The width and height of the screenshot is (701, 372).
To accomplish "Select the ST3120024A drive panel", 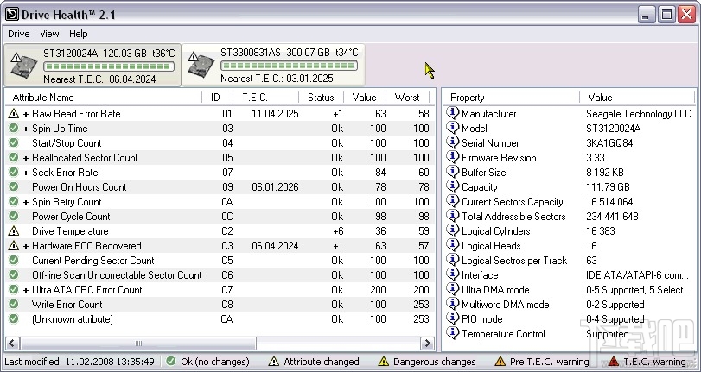I will pyautogui.click(x=93, y=66).
